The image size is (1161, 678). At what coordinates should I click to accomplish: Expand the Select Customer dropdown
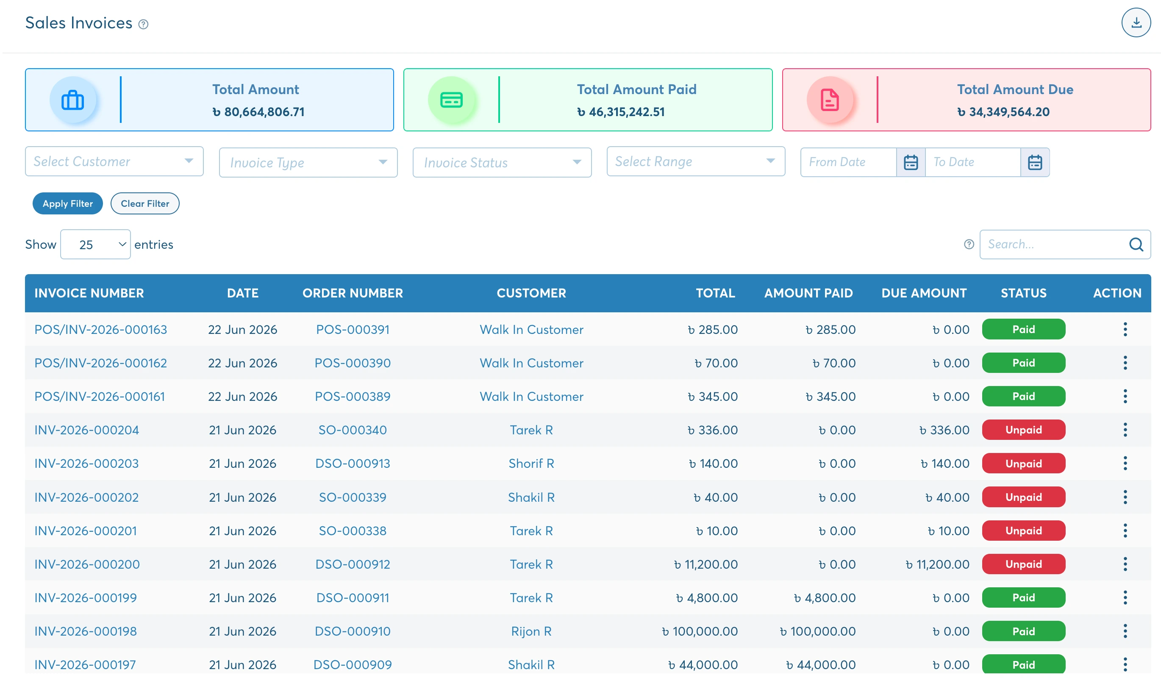[114, 161]
